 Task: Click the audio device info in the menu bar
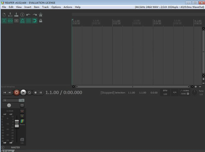click(169, 7)
